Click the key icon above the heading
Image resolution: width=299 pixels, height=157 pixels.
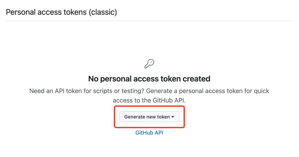[x=149, y=64]
